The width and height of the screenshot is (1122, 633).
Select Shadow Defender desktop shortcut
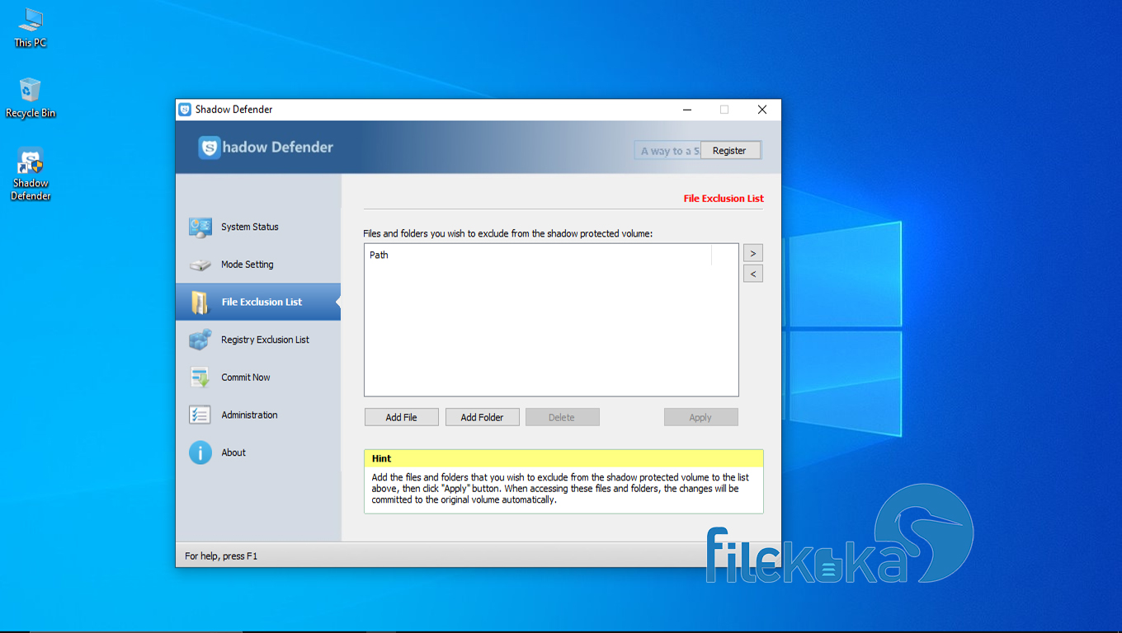point(31,175)
